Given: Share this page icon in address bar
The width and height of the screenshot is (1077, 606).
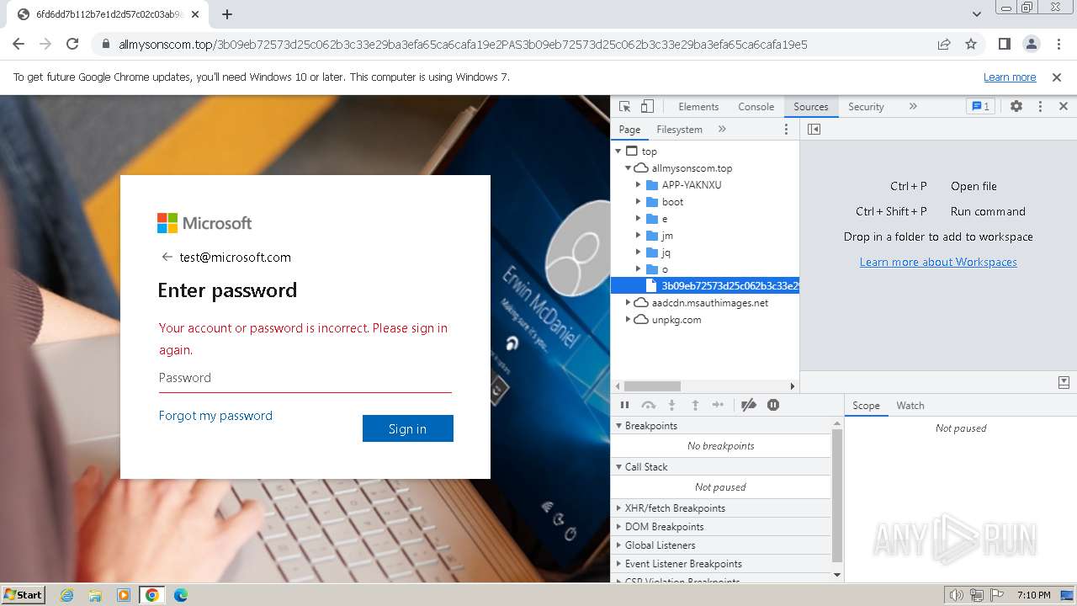Looking at the screenshot, I should click(944, 44).
